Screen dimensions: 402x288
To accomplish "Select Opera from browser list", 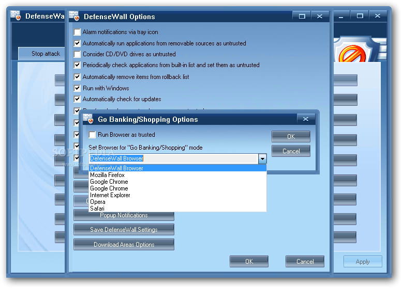I will [177, 202].
